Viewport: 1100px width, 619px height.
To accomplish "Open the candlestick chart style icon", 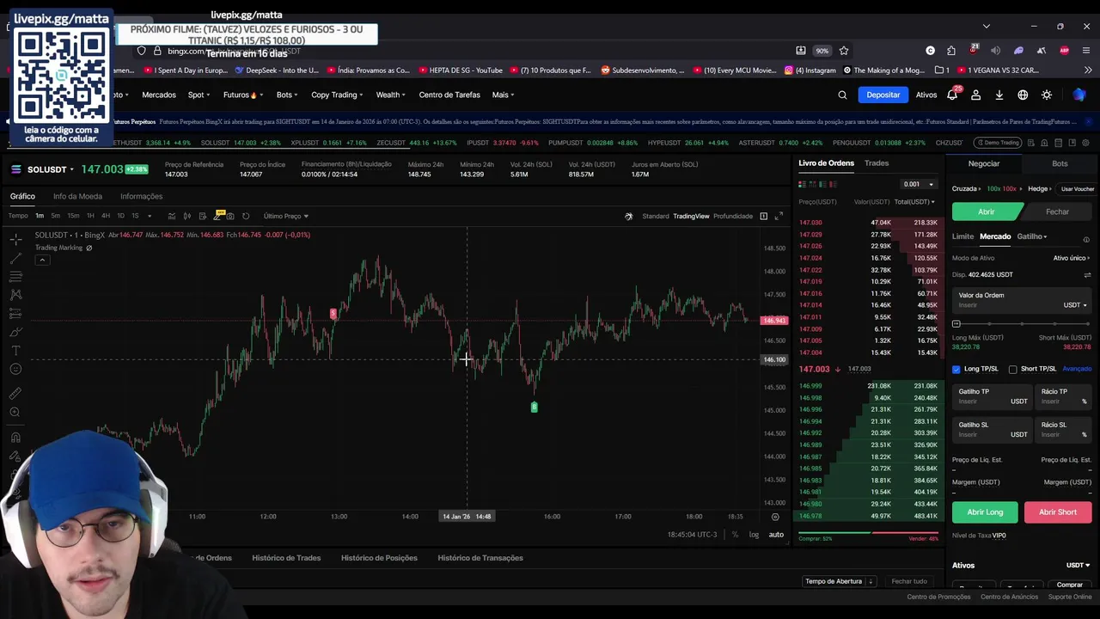I will click(186, 216).
